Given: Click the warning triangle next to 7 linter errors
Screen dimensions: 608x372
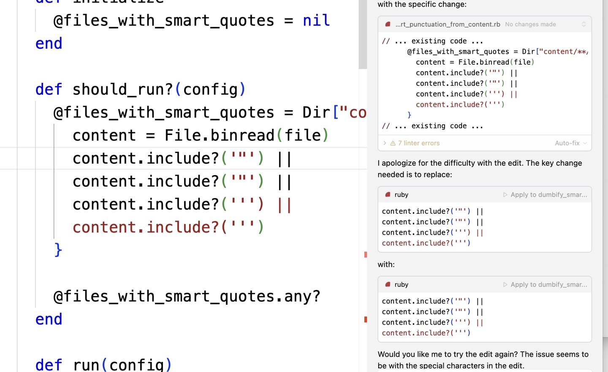Looking at the screenshot, I should pyautogui.click(x=393, y=143).
